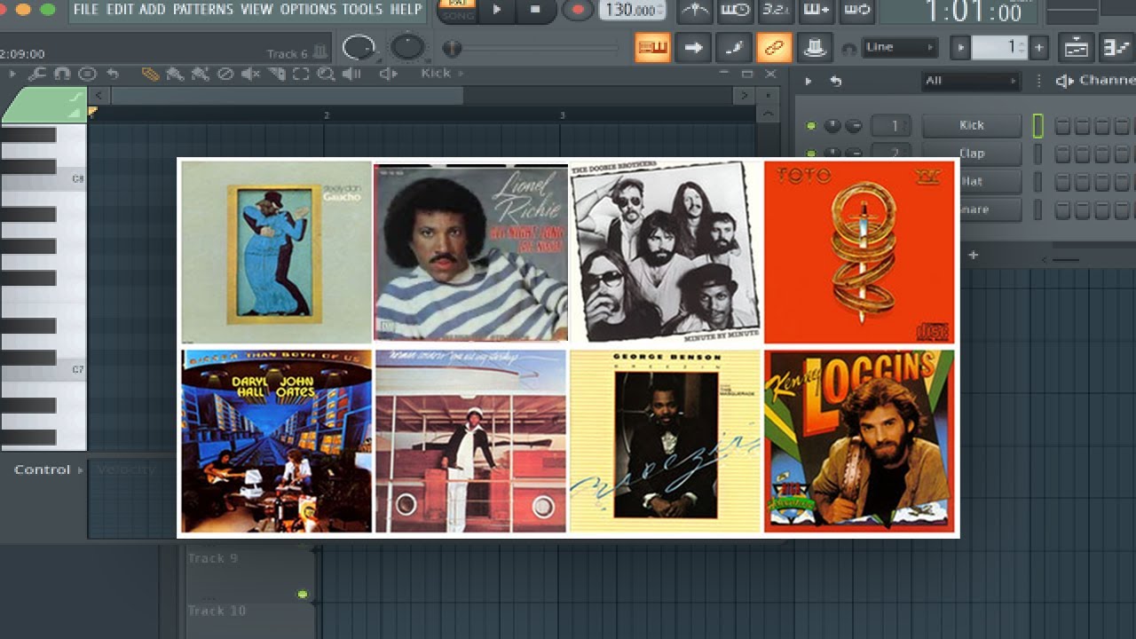Add new pattern with plus button

click(x=1039, y=47)
